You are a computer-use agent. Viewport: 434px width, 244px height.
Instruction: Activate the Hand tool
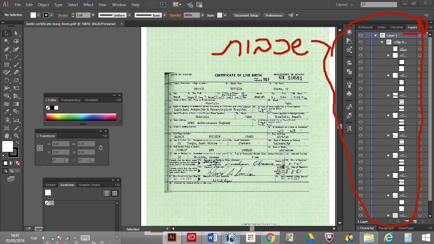point(7,136)
